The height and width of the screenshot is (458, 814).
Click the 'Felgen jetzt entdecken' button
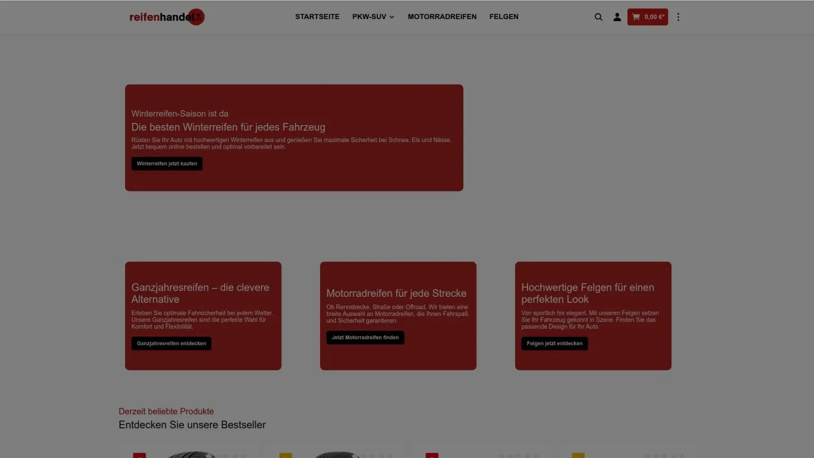[554, 343]
